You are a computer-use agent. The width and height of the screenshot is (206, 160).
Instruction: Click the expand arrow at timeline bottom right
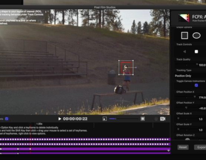coord(169,151)
